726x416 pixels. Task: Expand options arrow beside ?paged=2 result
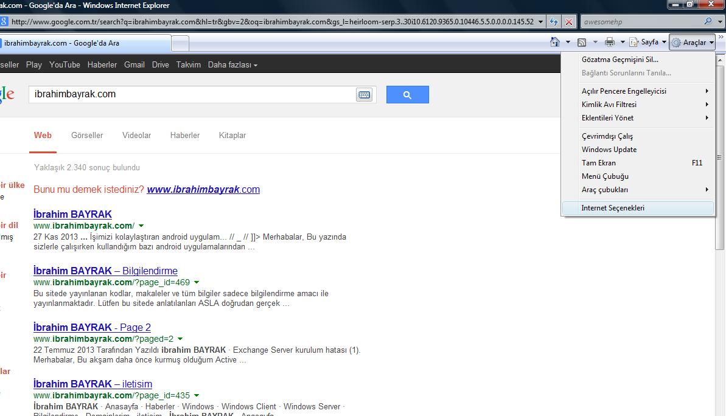click(x=180, y=339)
